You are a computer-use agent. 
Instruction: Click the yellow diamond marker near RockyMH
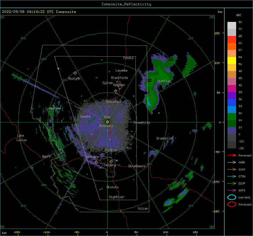(x=75, y=73)
